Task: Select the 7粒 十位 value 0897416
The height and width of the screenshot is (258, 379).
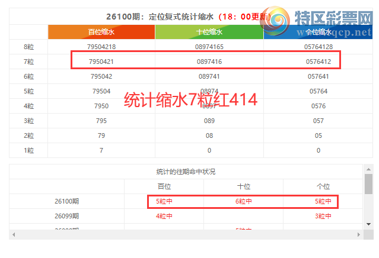Action: [209, 62]
